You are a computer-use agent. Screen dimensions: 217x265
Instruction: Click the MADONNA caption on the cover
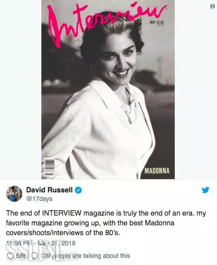pyautogui.click(x=157, y=171)
